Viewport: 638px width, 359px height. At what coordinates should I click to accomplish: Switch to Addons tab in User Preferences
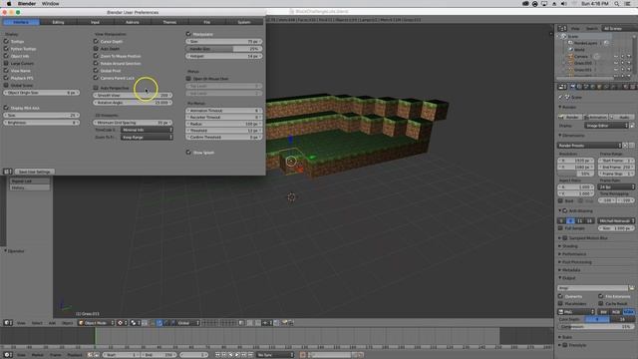pos(133,22)
